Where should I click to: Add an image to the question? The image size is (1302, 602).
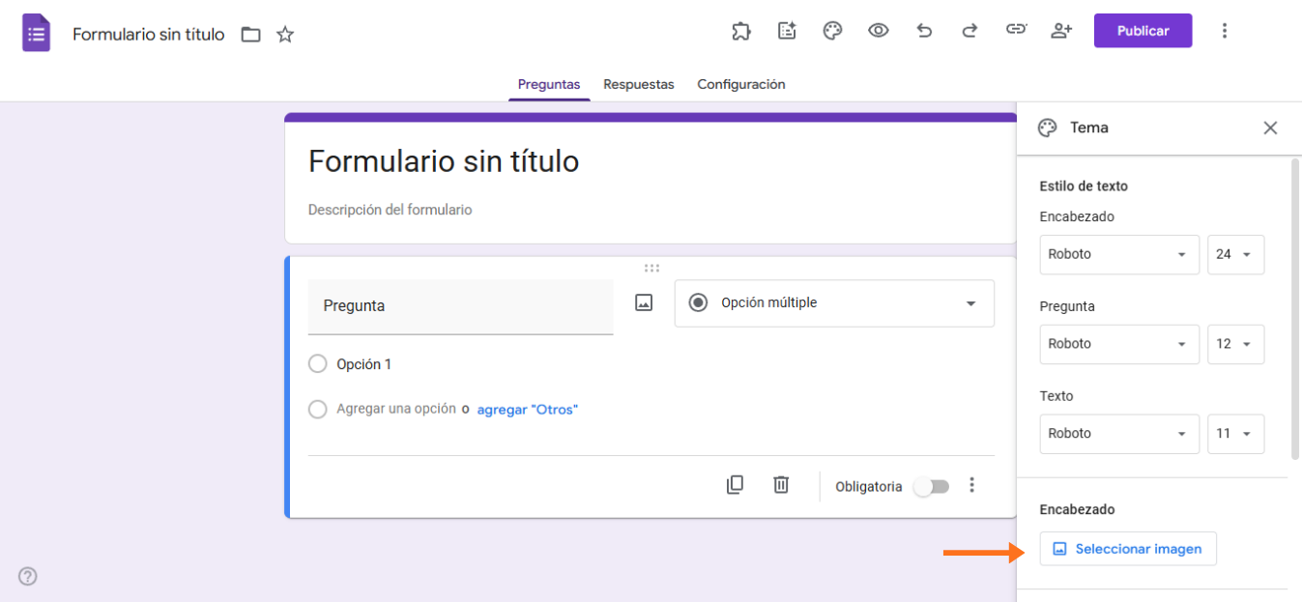642,302
